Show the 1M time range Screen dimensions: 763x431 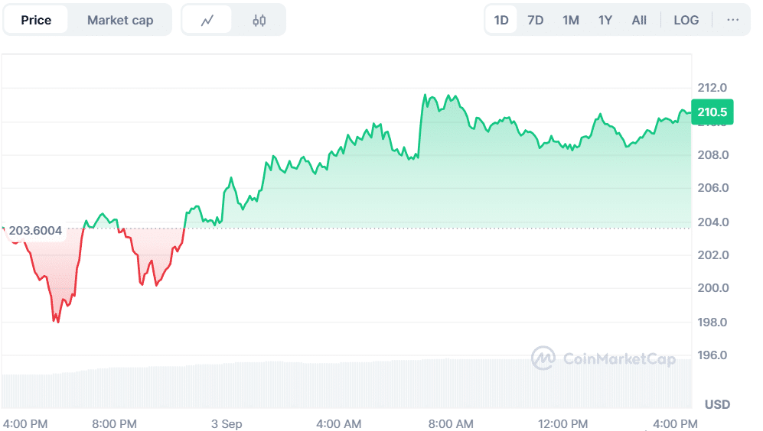[570, 20]
